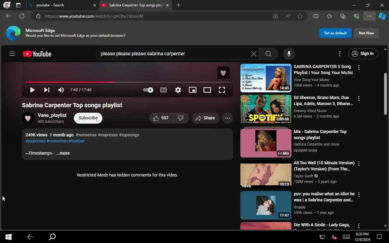Open Edge tab actions menu
Viewport: 389px width, 243px height.
(18, 5)
